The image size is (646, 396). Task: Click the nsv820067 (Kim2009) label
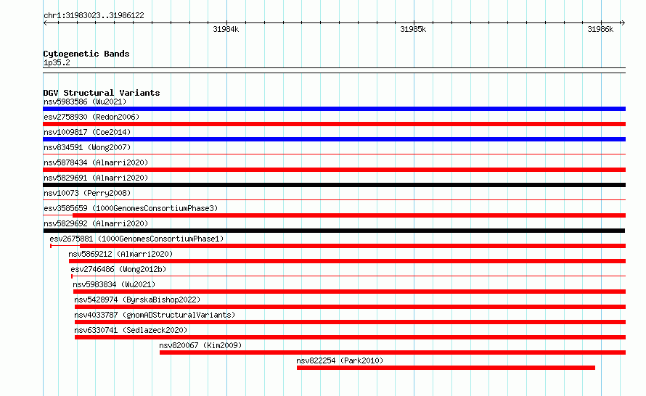[x=200, y=345]
